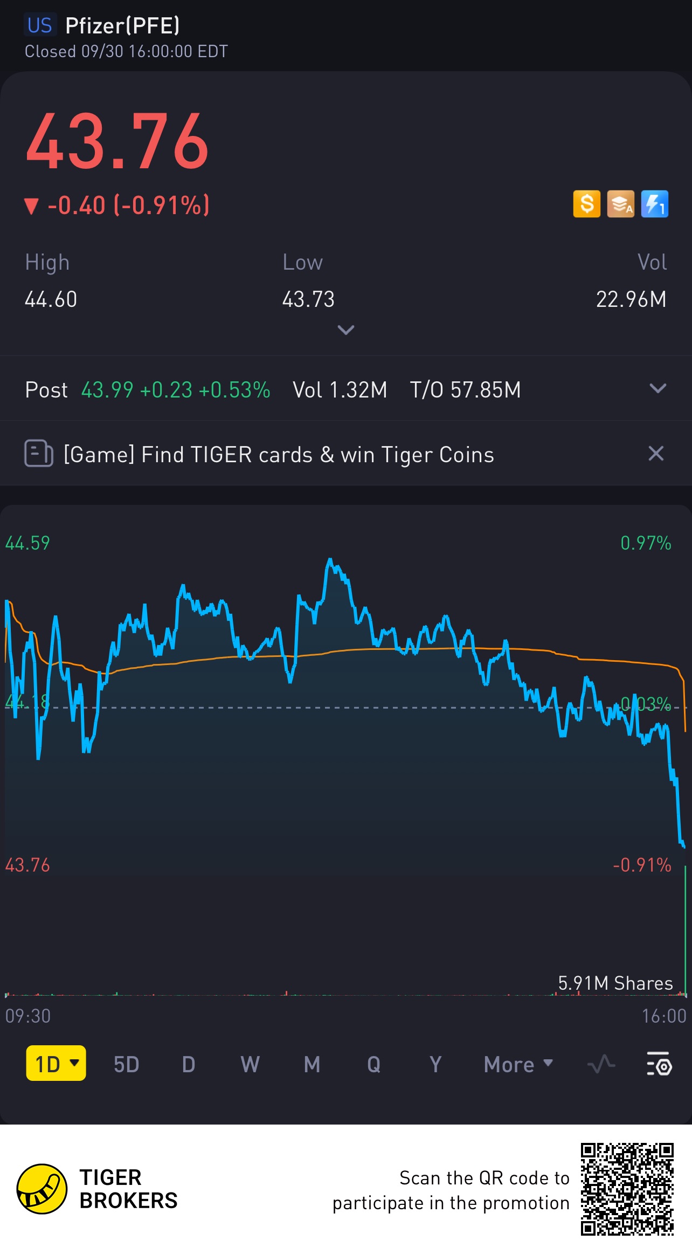Switch to the Q quarterly chart tab
Screen dimensions: 692x1254
click(x=374, y=1065)
